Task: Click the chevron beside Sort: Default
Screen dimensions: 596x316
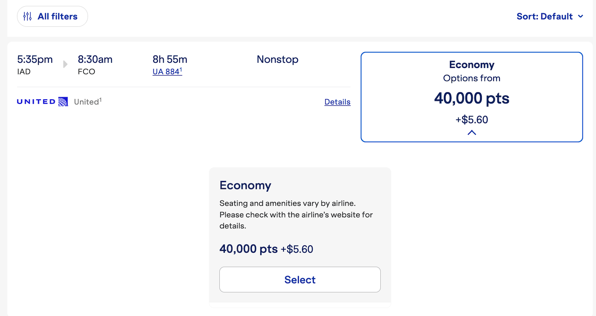Action: pyautogui.click(x=580, y=16)
